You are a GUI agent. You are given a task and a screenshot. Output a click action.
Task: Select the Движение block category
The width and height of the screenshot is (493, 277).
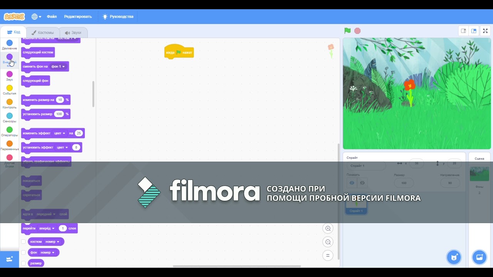pos(10,45)
